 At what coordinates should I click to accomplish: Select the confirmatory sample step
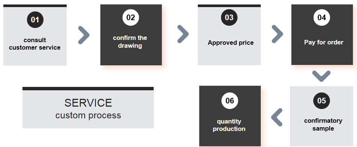tap(322, 116)
